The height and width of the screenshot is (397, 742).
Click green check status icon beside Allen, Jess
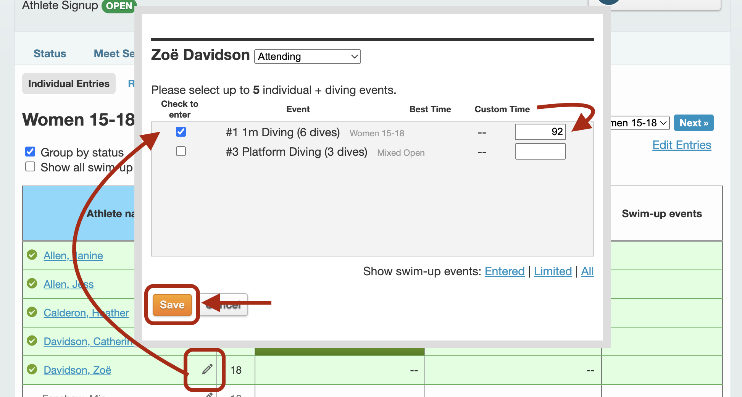tap(32, 283)
